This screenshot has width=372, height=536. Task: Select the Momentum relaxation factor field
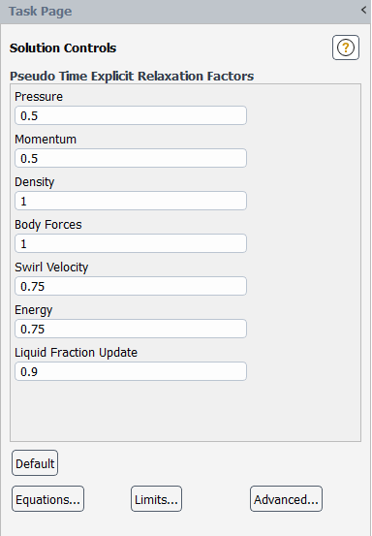[x=131, y=158]
